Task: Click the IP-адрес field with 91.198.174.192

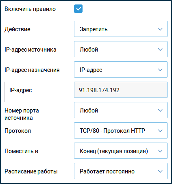Action: pos(121,90)
